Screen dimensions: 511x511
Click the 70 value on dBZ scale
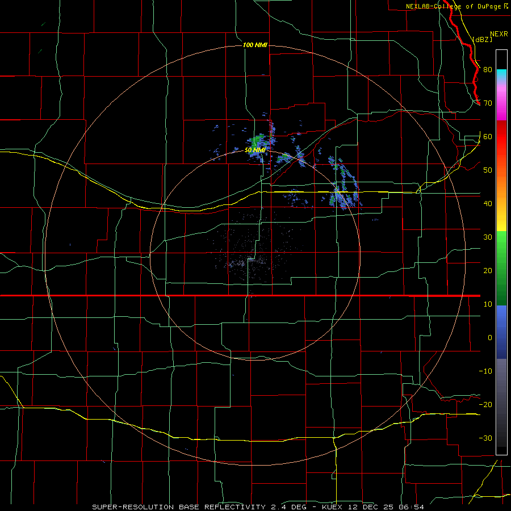point(488,103)
